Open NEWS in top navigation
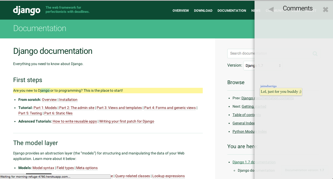Screen dimensions: 333x179 tap(256, 11)
